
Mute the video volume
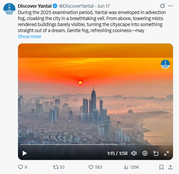[134, 153]
